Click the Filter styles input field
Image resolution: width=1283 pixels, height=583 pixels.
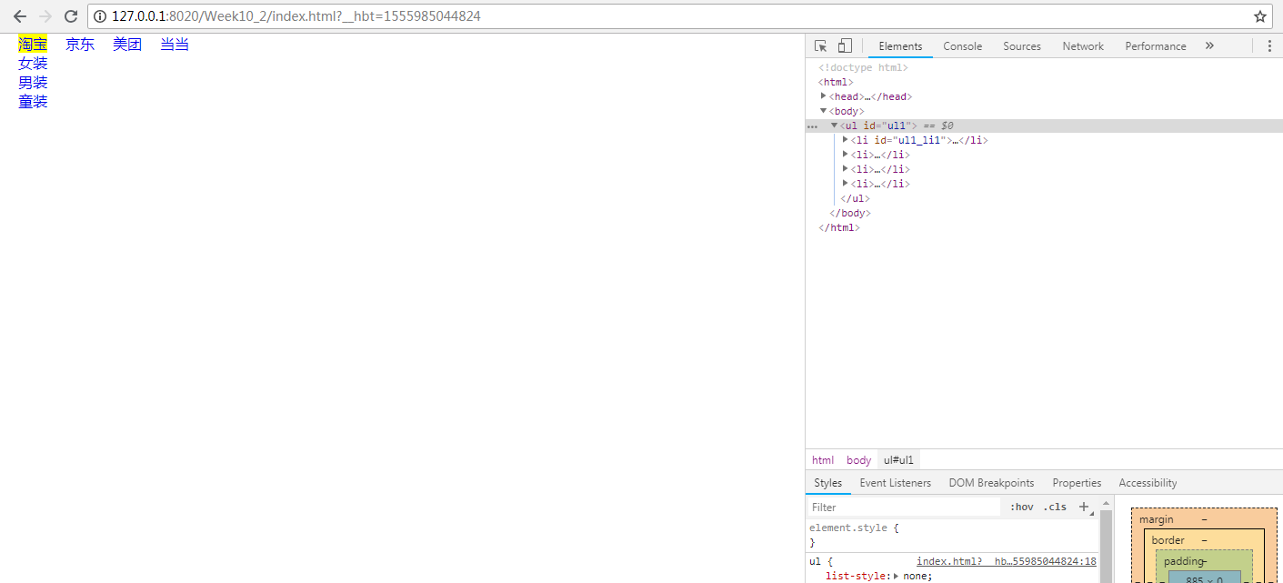[x=905, y=507]
